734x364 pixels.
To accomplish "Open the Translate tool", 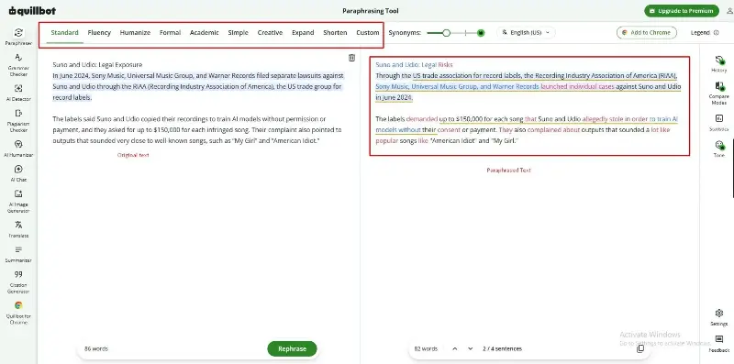I will (x=18, y=229).
